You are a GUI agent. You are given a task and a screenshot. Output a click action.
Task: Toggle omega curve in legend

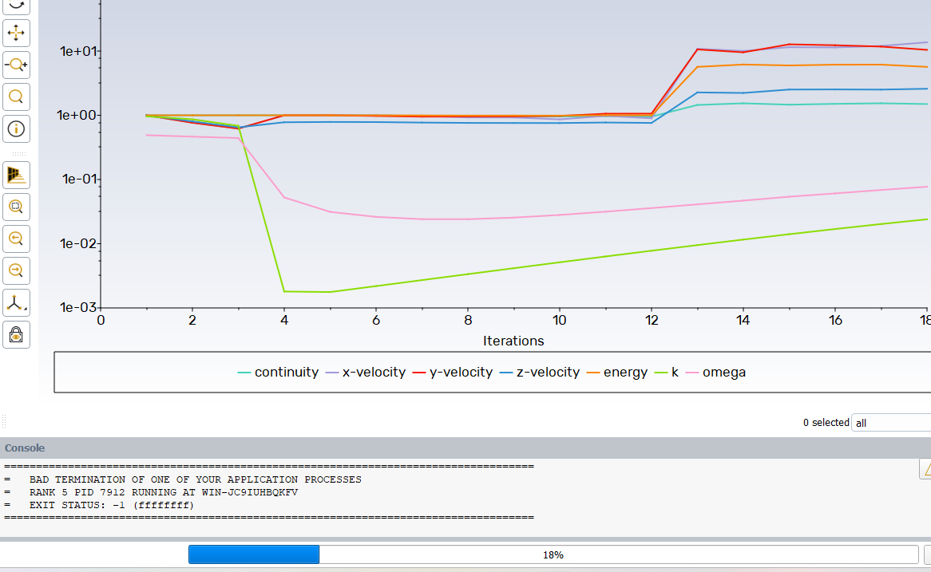715,372
